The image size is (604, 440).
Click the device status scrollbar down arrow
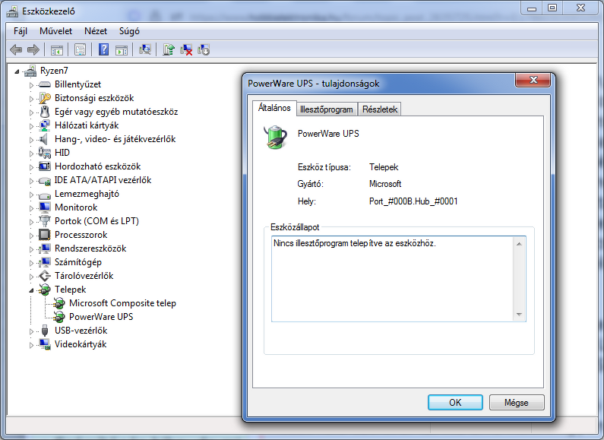click(519, 315)
